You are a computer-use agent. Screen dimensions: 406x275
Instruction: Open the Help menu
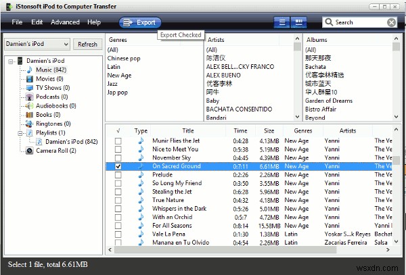tap(94, 22)
